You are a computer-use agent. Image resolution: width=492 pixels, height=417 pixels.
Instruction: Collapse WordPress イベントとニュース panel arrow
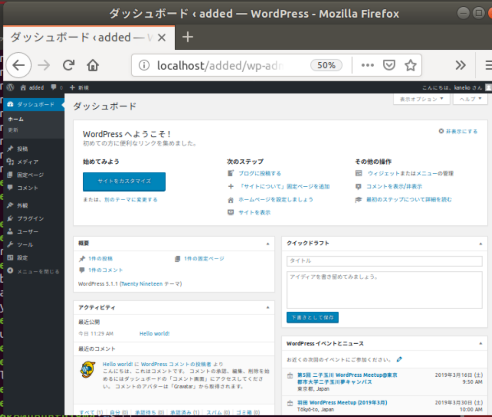coord(481,344)
